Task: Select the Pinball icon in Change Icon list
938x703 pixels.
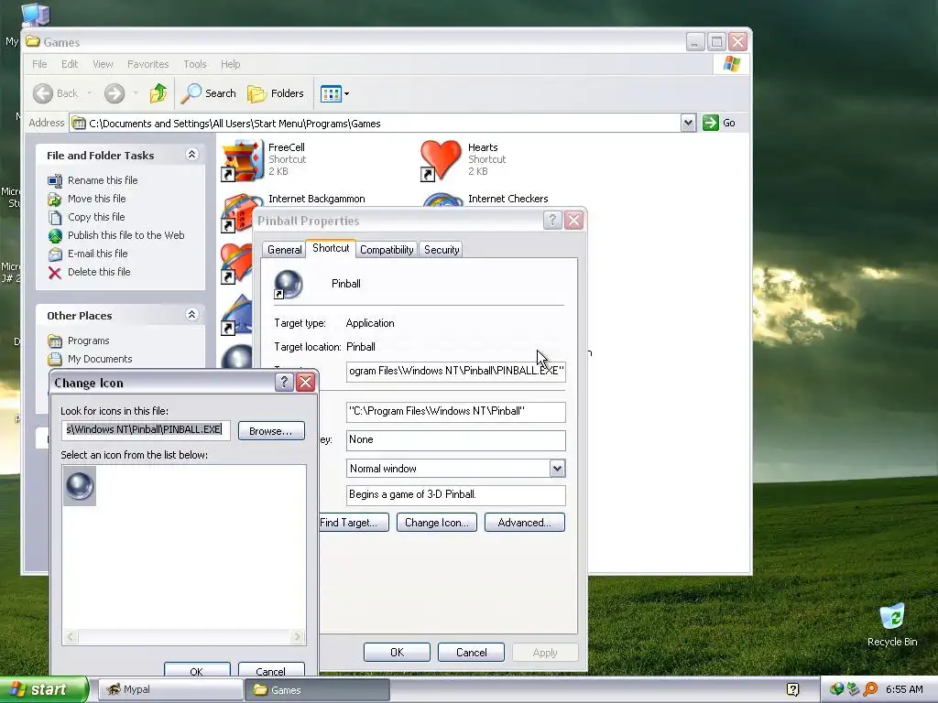Action: tap(80, 485)
